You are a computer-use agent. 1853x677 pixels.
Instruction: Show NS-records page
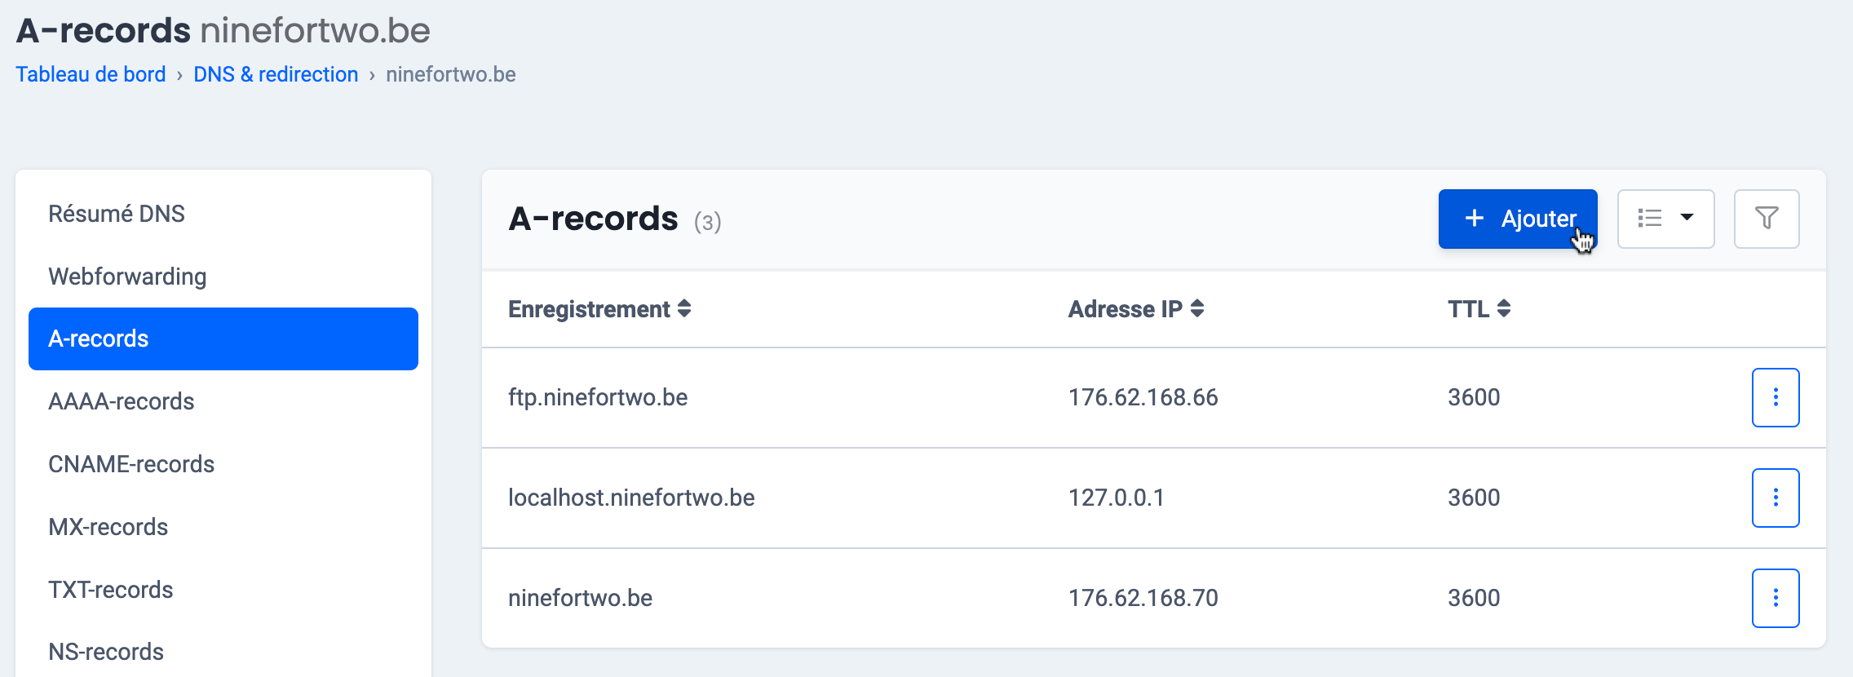click(106, 652)
